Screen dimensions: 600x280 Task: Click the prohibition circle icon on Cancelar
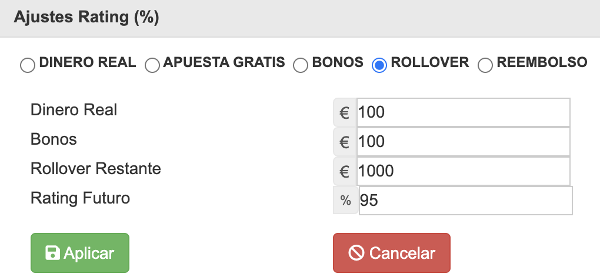click(x=356, y=253)
